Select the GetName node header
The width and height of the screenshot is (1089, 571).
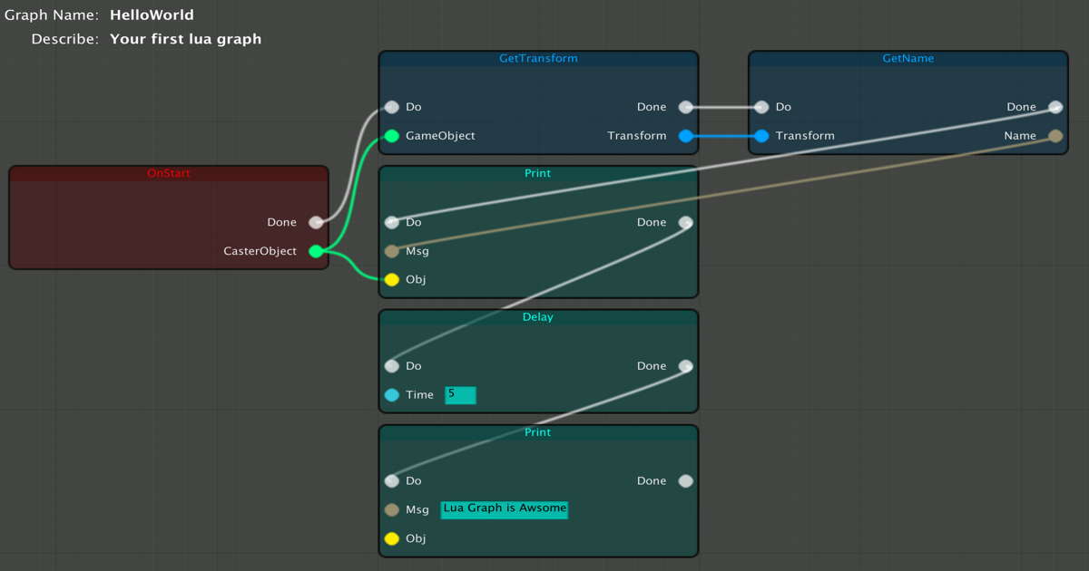[x=907, y=58]
